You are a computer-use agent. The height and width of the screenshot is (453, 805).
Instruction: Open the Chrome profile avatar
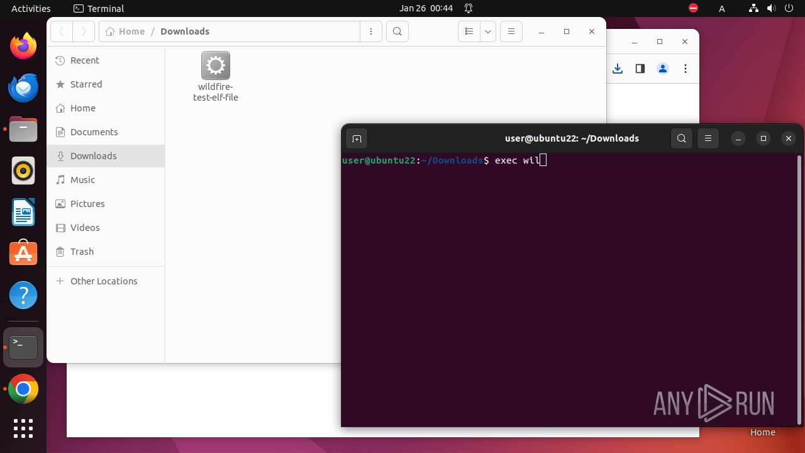[x=663, y=69]
